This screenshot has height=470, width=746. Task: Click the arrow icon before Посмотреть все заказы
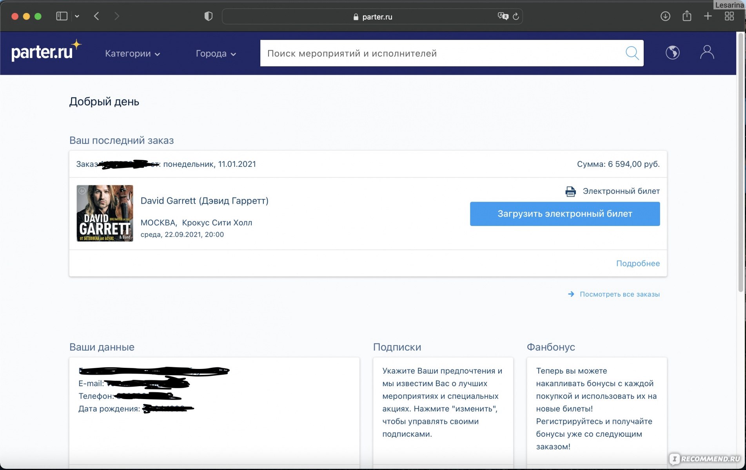(571, 294)
